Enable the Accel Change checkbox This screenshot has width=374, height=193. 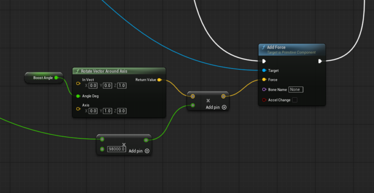(x=295, y=100)
